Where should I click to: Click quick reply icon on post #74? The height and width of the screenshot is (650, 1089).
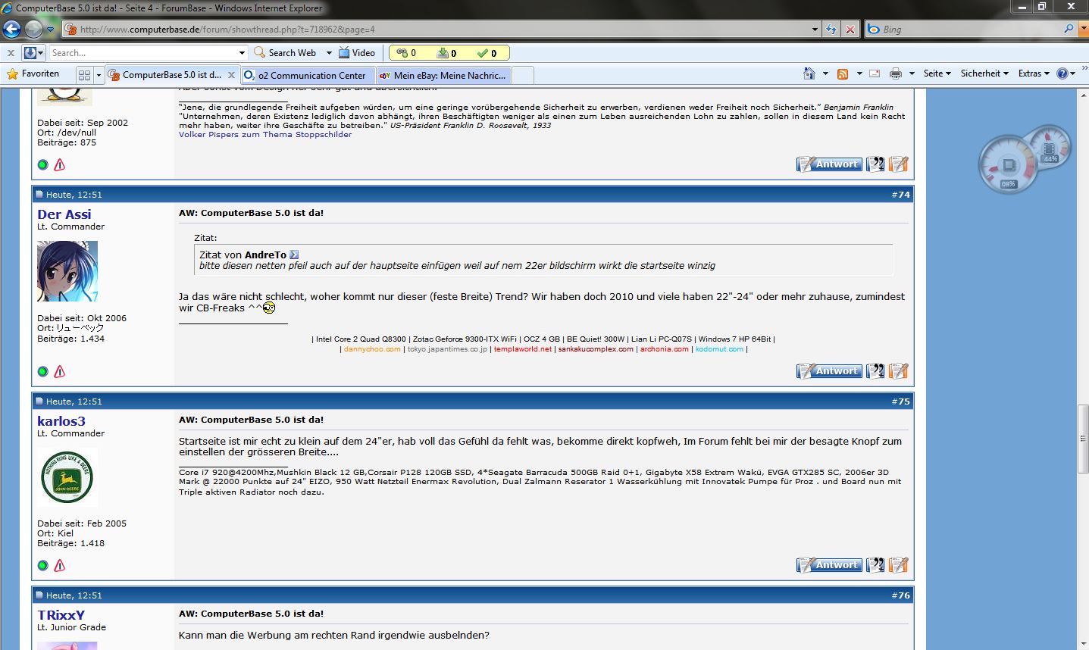coord(899,371)
